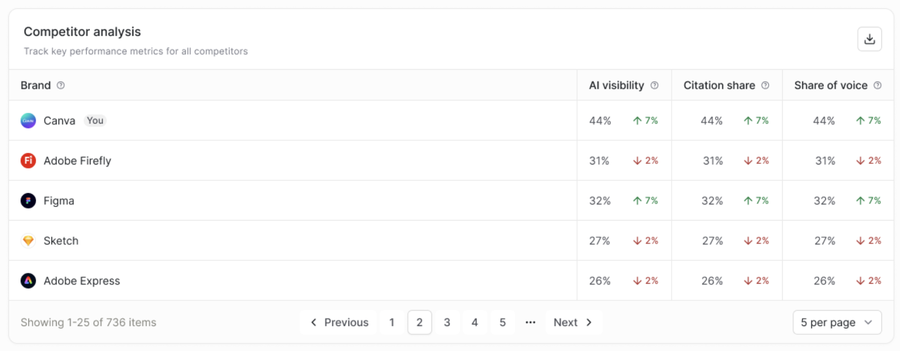Click the Share of voice info icon
The image size is (900, 351).
[878, 85]
